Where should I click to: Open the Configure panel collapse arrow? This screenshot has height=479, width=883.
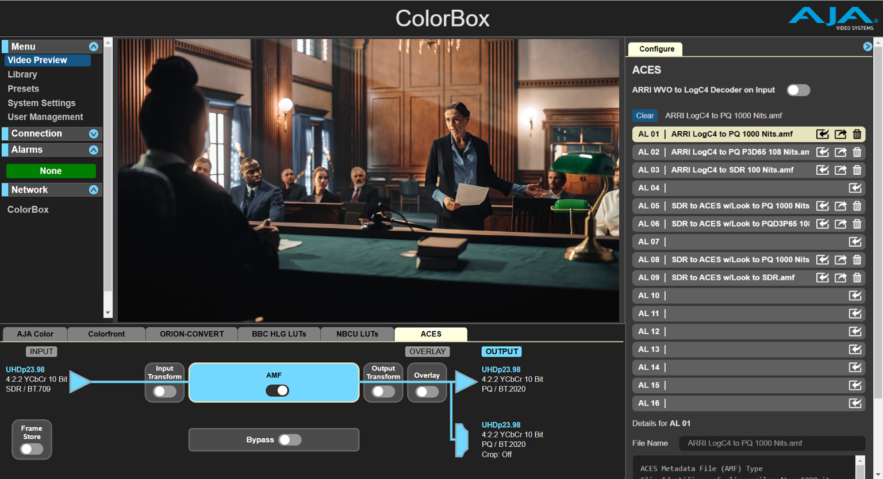868,46
